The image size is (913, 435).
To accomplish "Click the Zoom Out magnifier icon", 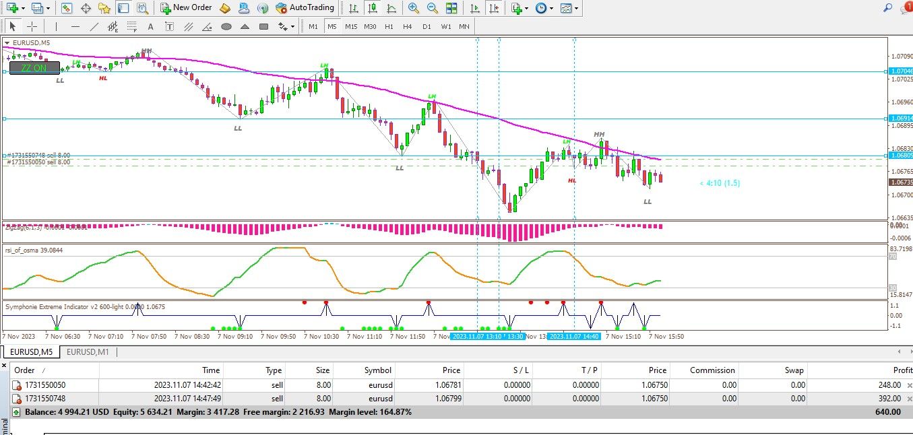I will tap(432, 8).
